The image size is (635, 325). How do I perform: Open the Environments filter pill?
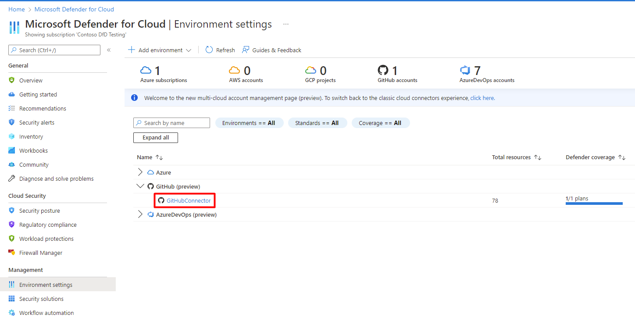tap(249, 123)
